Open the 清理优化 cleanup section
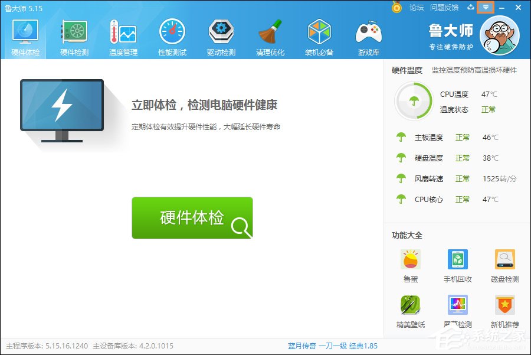The width and height of the screenshot is (531, 355). (270, 34)
